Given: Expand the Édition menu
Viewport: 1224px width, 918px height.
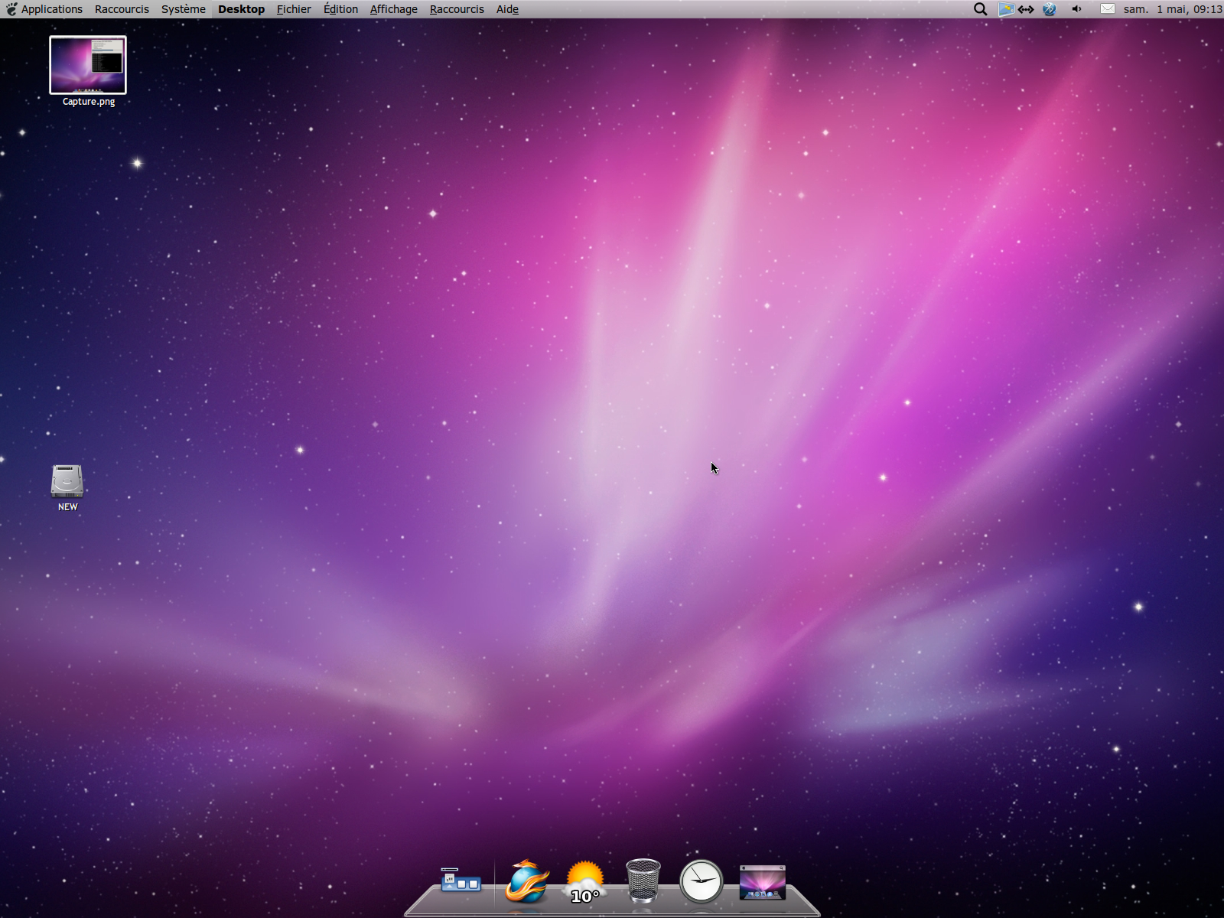Looking at the screenshot, I should click(x=340, y=9).
